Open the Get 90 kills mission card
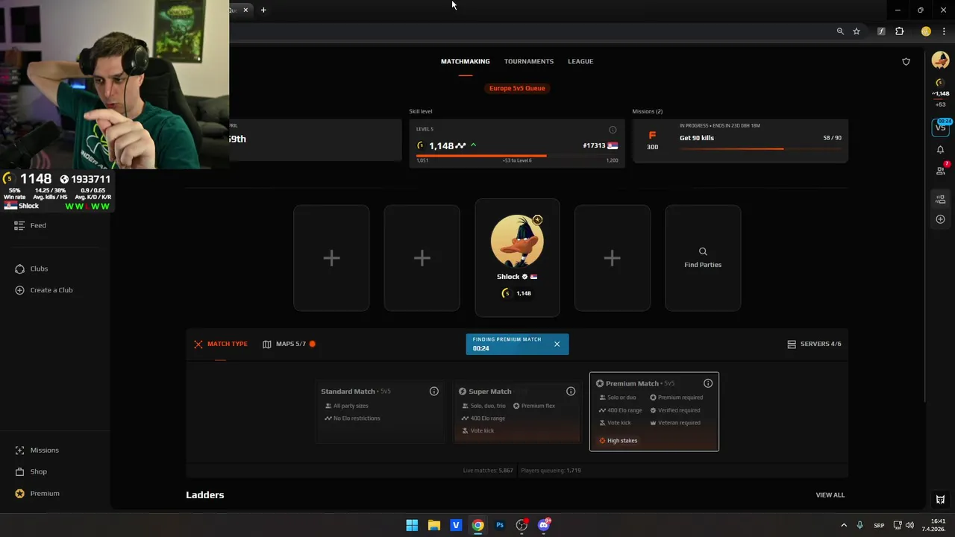 [x=740, y=140]
